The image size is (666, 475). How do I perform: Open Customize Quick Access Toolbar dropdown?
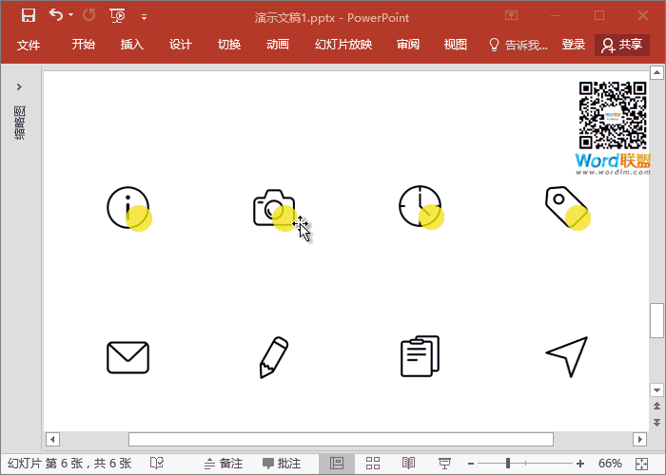tap(144, 16)
